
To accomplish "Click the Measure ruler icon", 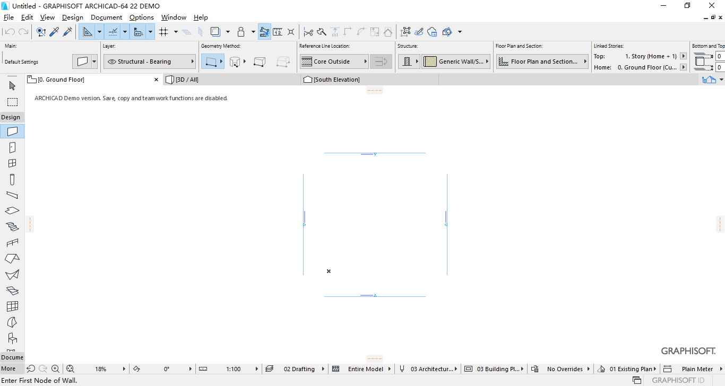I will point(278,32).
